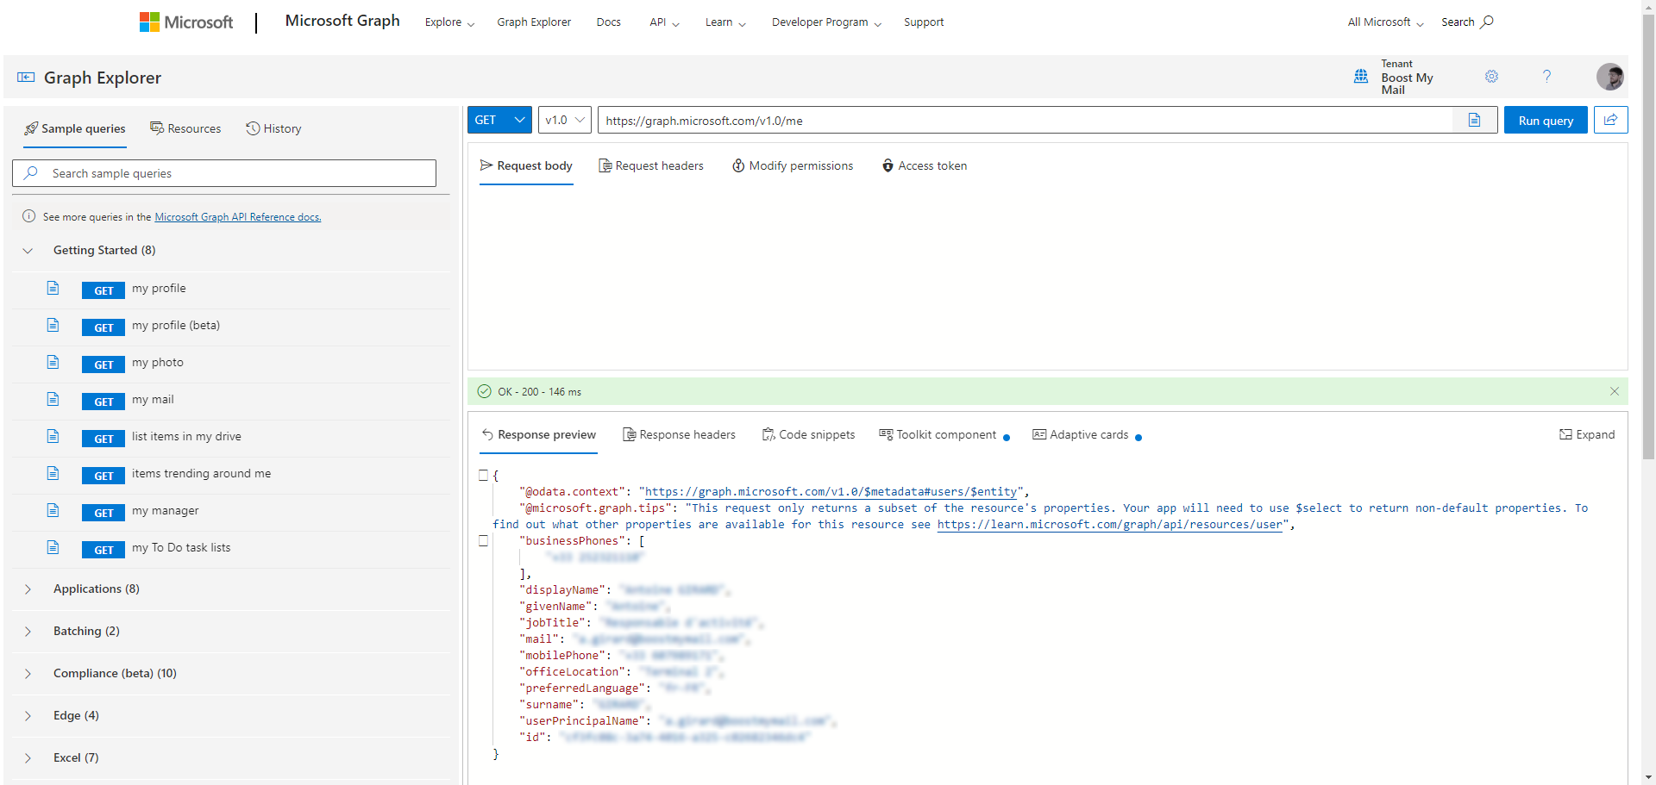Image resolution: width=1656 pixels, height=785 pixels.
Task: Click the Run query button
Action: click(1545, 121)
